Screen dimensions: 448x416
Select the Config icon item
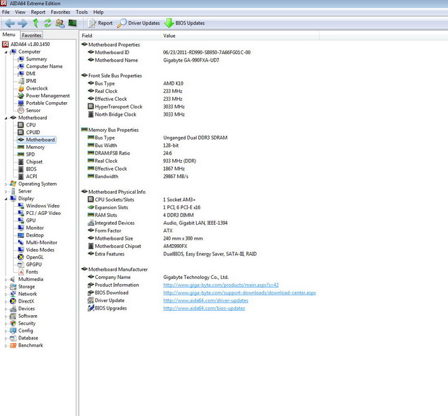pos(13,331)
